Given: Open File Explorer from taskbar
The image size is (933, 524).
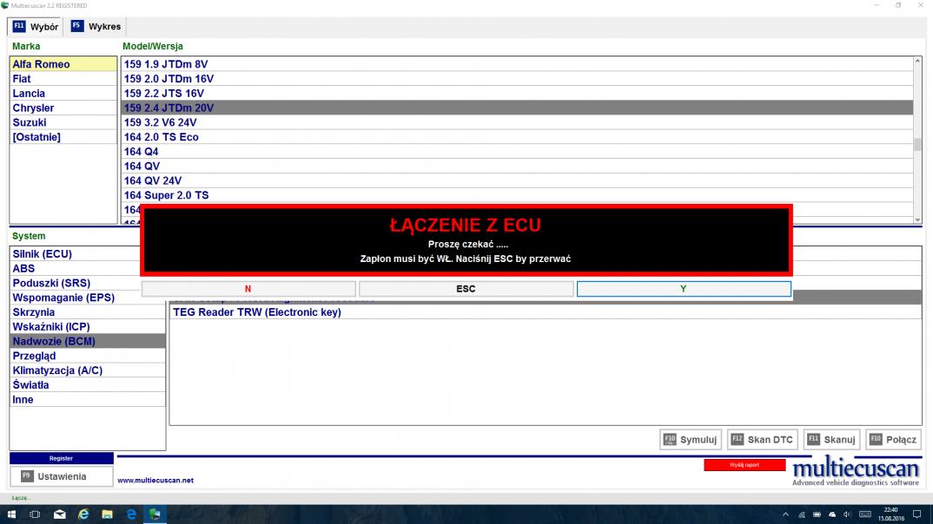Looking at the screenshot, I should coord(107,514).
